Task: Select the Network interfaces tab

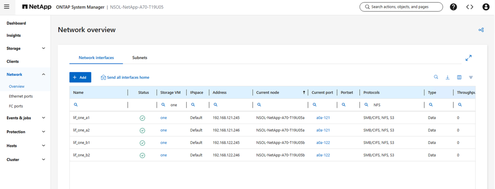Action: click(x=96, y=58)
